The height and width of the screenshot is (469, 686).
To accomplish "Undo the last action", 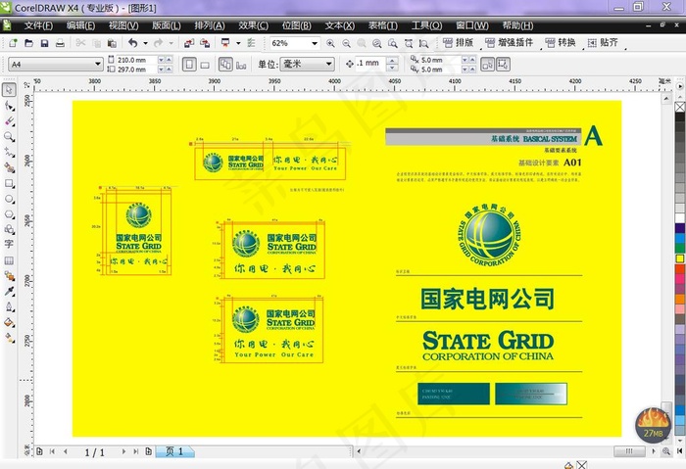I will 133,43.
